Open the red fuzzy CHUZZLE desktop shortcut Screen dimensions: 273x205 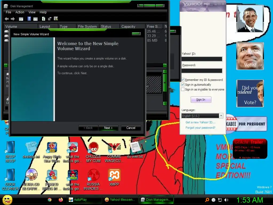click(93, 152)
